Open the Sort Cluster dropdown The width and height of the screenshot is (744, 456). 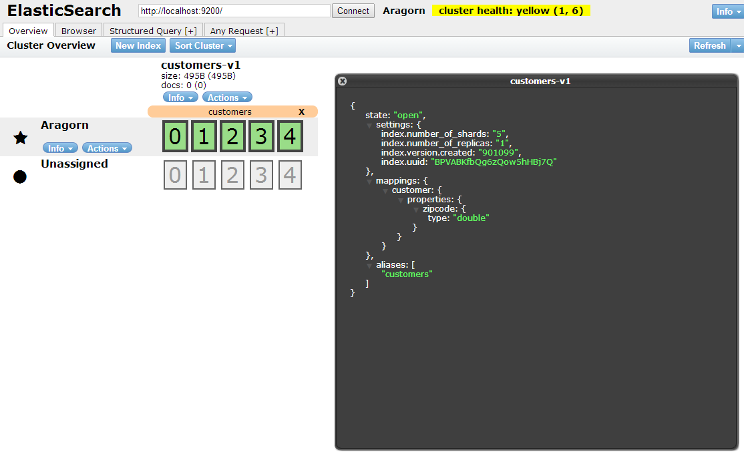tap(202, 45)
